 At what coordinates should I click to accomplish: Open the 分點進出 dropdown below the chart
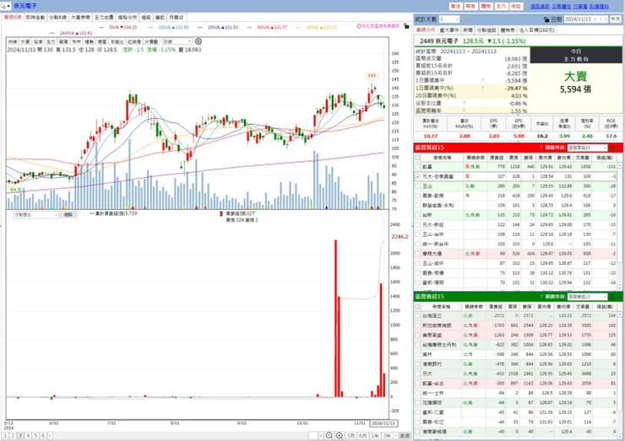pos(35,214)
